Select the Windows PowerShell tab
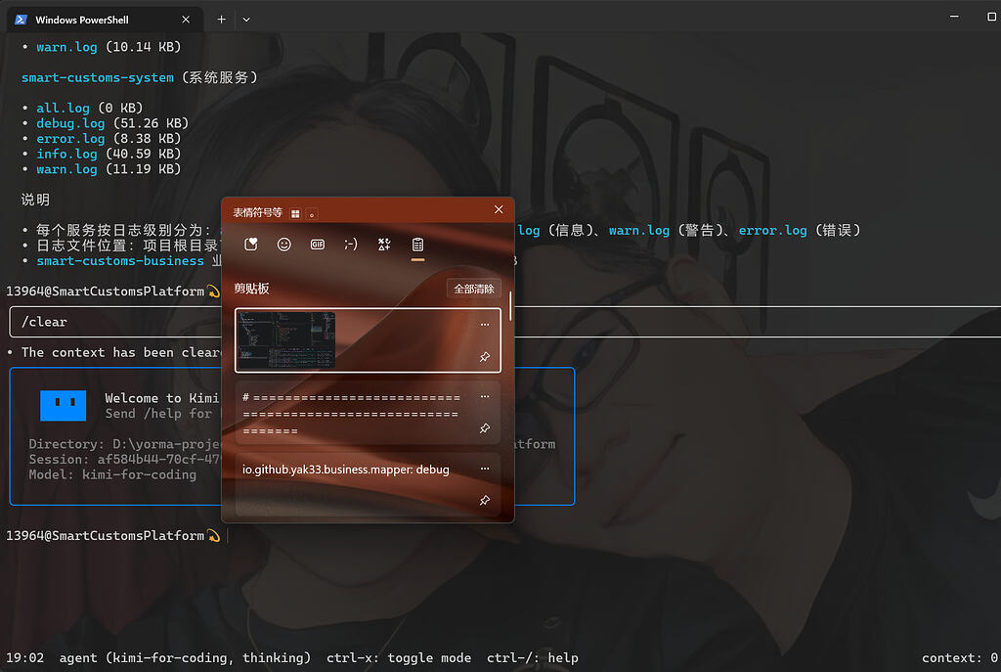The width and height of the screenshot is (1001, 672). tap(105, 20)
